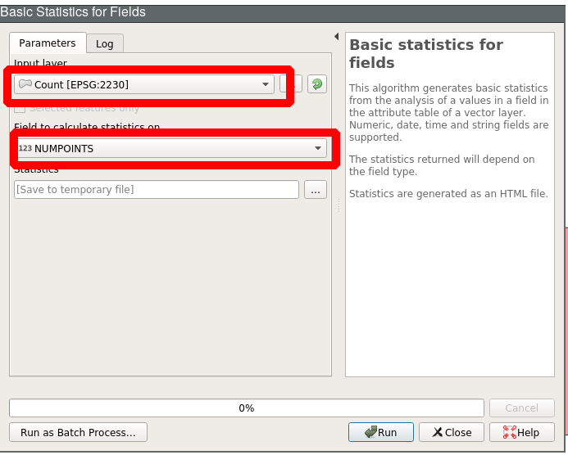The height and width of the screenshot is (455, 568).
Task: Click the Run button
Action: pyautogui.click(x=381, y=432)
